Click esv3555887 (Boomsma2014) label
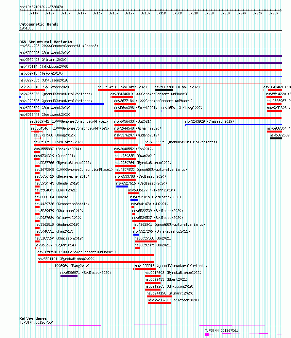Viewport: 291px width, 338px height. click(58, 150)
